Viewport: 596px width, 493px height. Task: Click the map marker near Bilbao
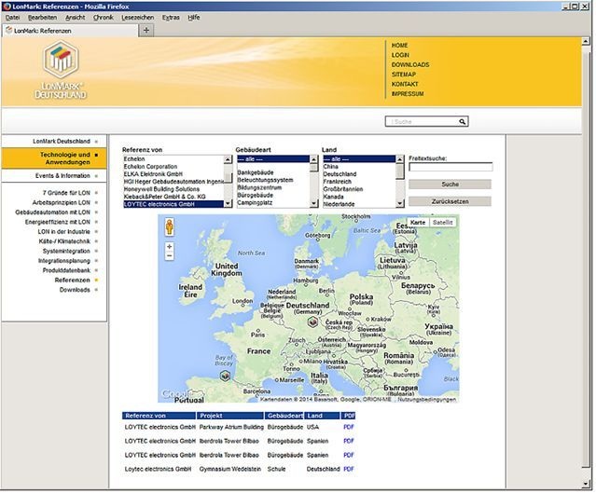tap(224, 375)
